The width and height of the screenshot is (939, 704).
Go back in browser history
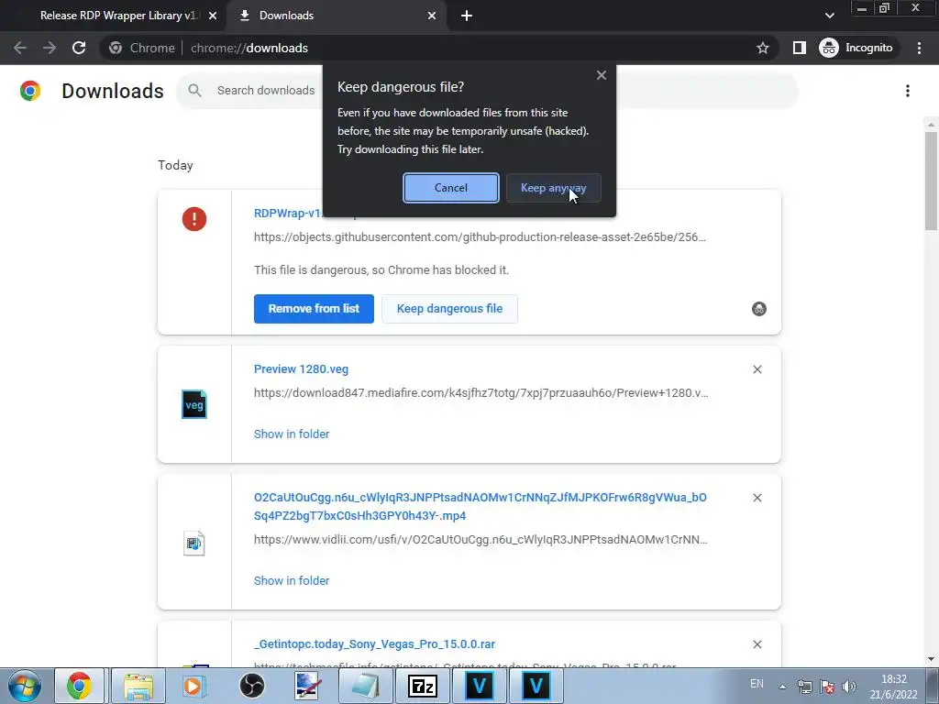pyautogui.click(x=20, y=48)
